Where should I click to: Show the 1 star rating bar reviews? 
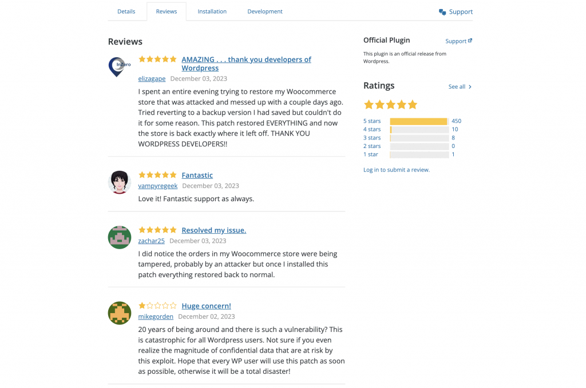(x=419, y=155)
